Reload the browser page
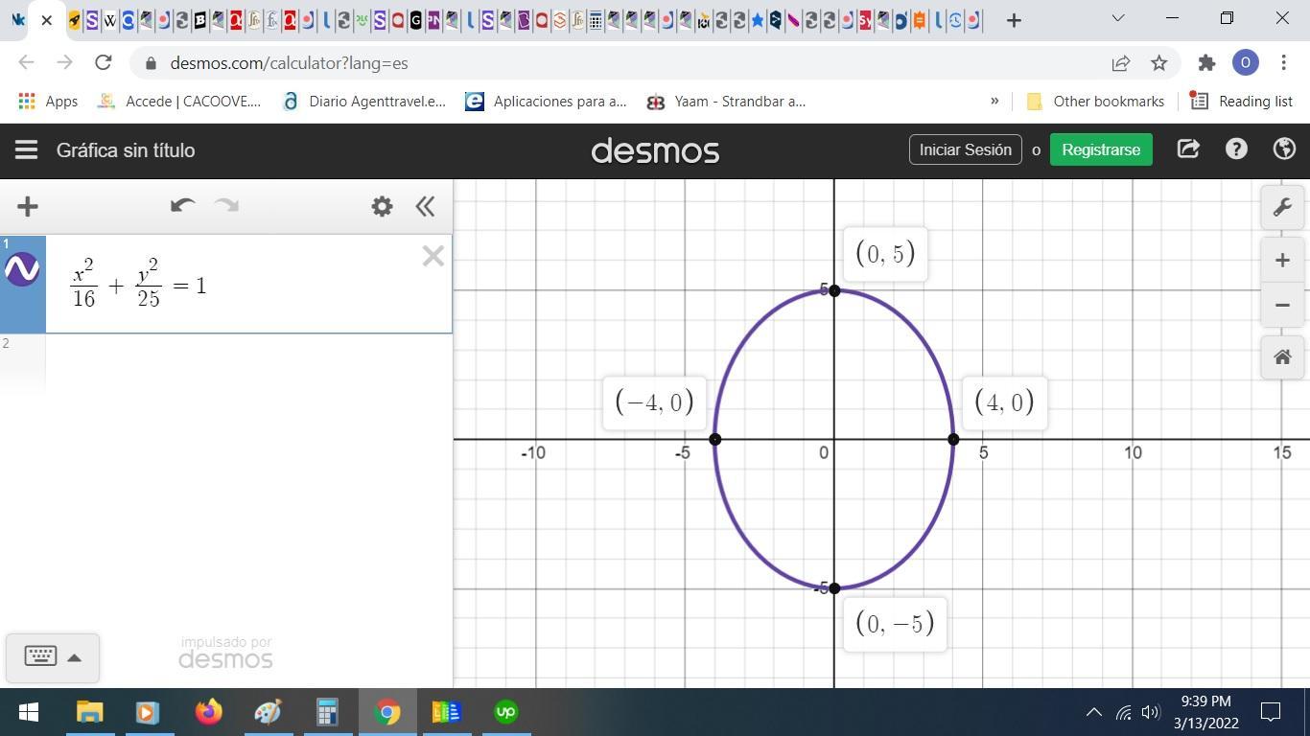Viewport: 1310px width, 736px height. [103, 62]
